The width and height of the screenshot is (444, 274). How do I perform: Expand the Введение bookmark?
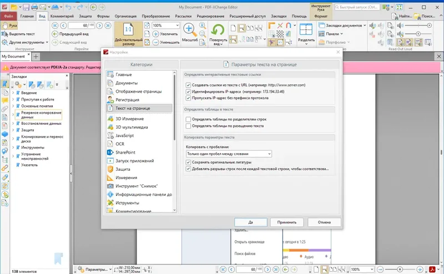tap(13, 93)
